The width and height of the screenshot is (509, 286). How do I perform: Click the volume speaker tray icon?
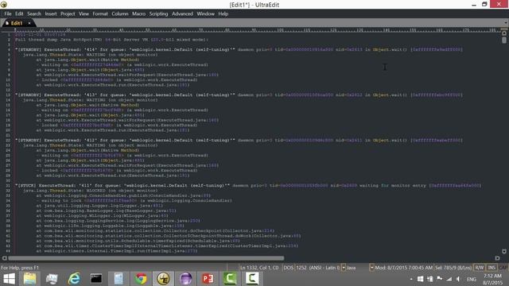pos(458,279)
